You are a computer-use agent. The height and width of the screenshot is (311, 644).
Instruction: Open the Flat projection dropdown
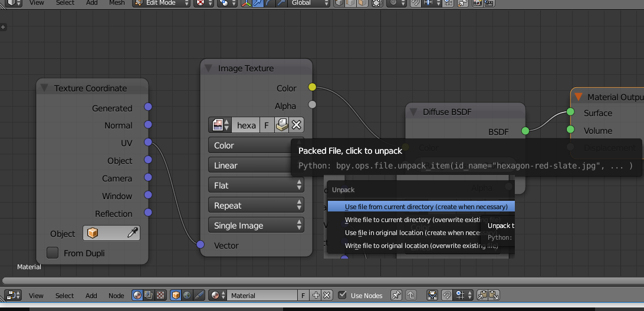tap(255, 186)
